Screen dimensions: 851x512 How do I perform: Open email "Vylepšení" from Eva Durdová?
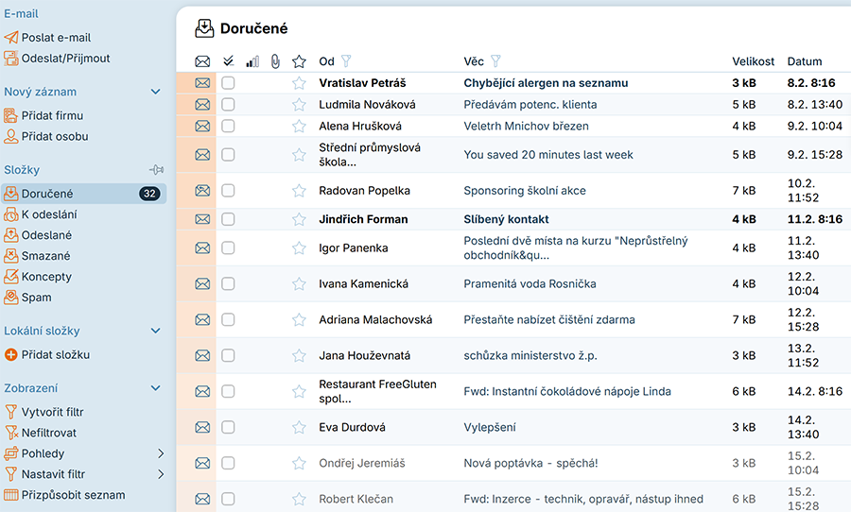490,427
